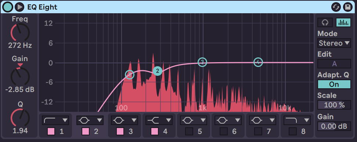Enable filter band 7 activator

[258, 131]
